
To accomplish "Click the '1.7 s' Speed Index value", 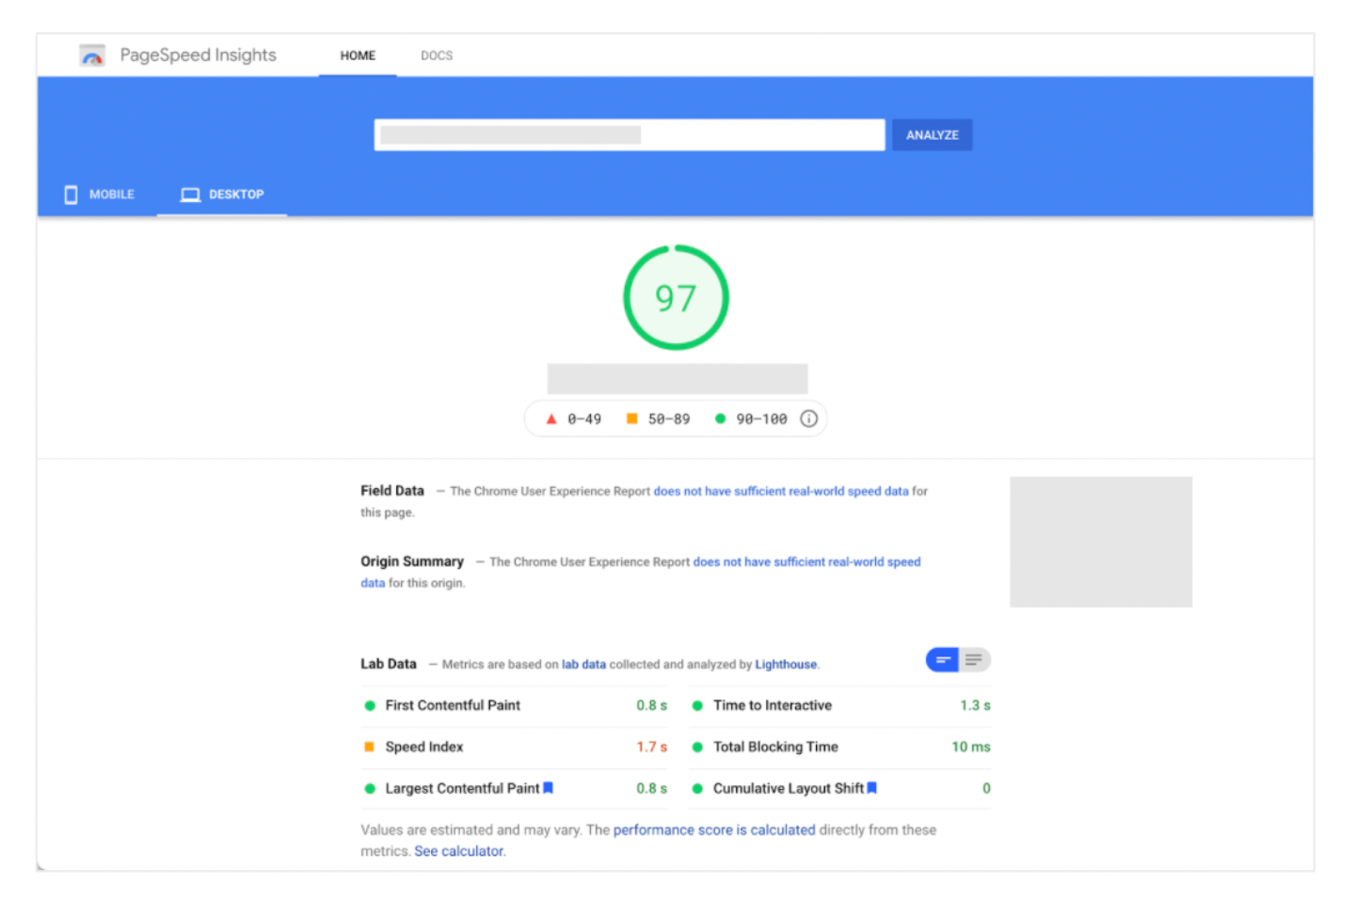I will coord(651,747).
